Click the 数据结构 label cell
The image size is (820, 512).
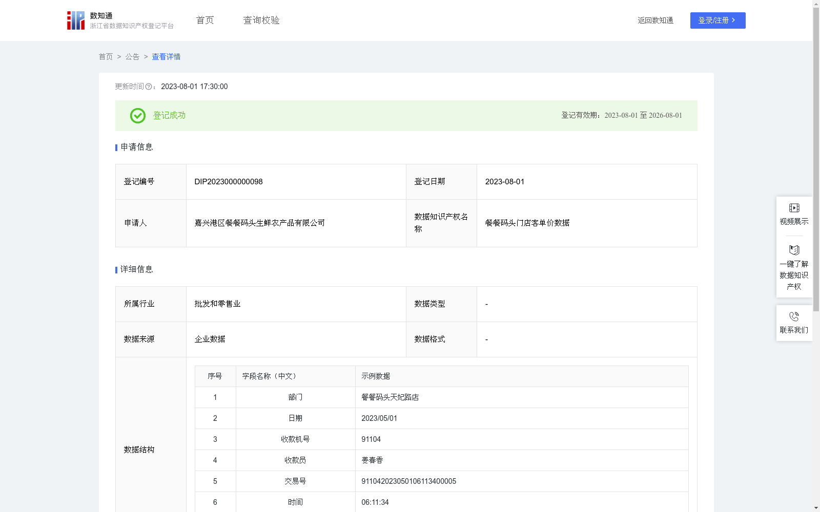point(151,450)
